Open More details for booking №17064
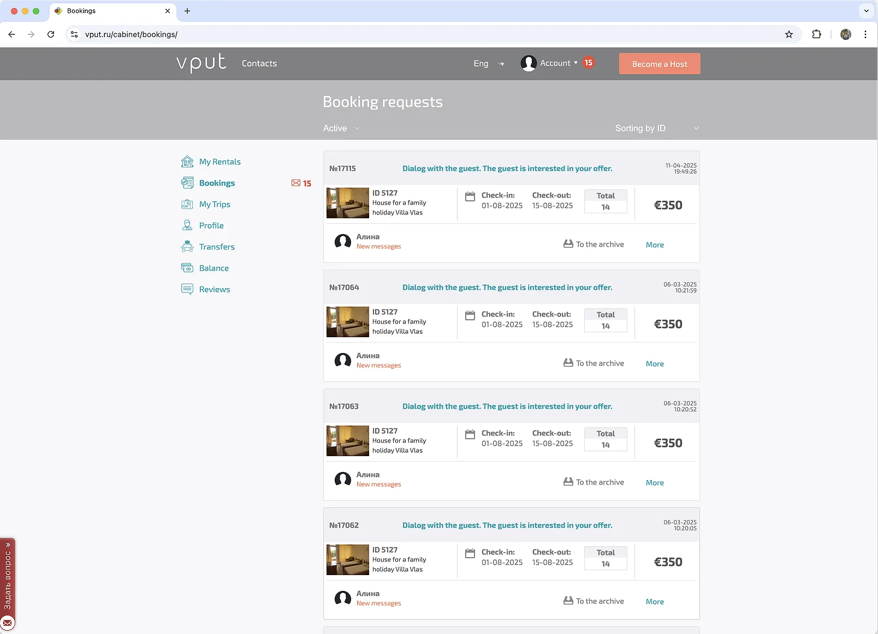 [x=655, y=364]
